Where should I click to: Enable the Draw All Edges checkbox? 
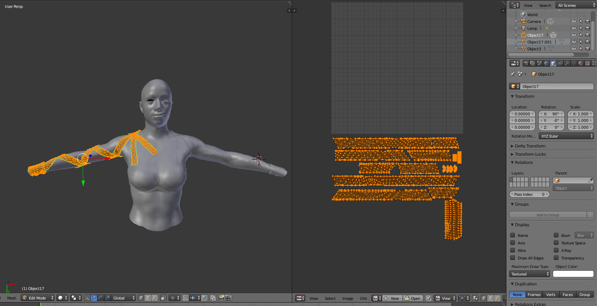513,258
